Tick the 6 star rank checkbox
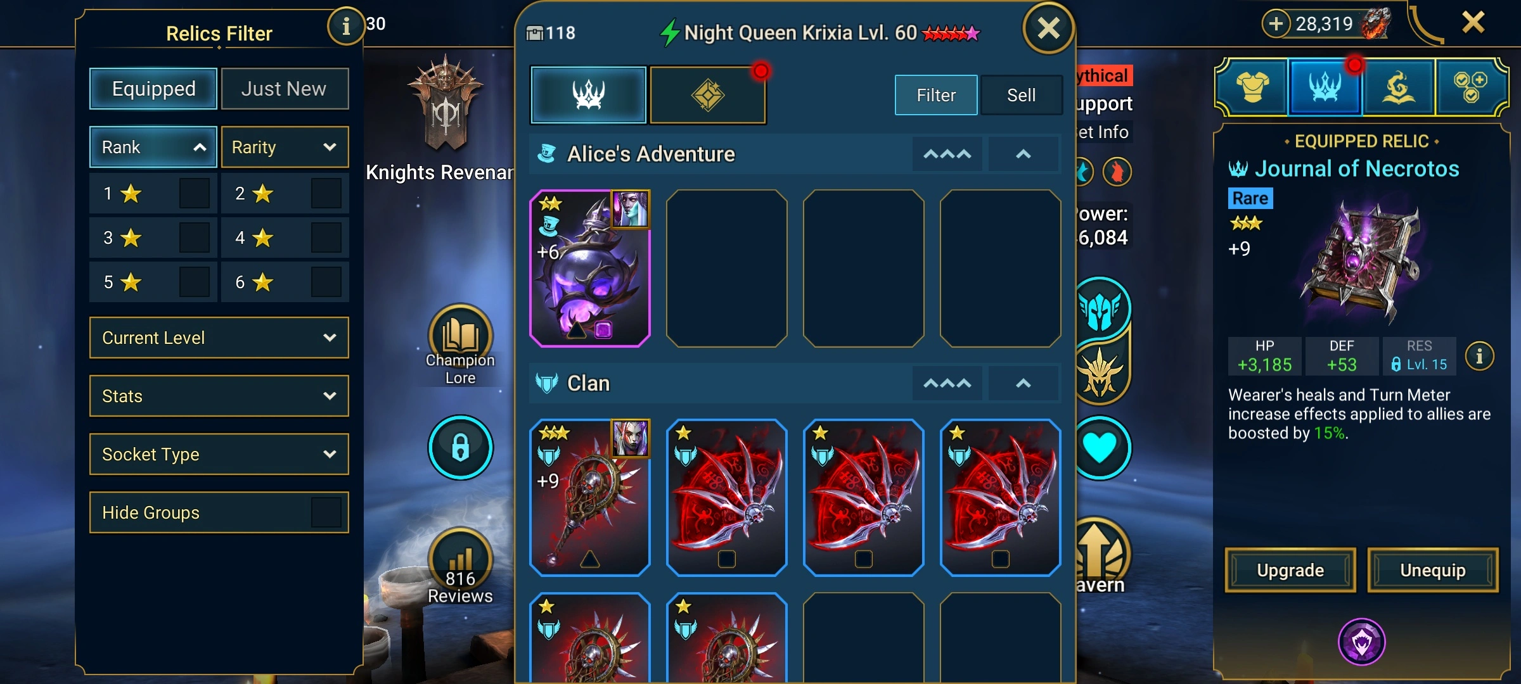Screen dimensions: 1521x684 point(326,282)
